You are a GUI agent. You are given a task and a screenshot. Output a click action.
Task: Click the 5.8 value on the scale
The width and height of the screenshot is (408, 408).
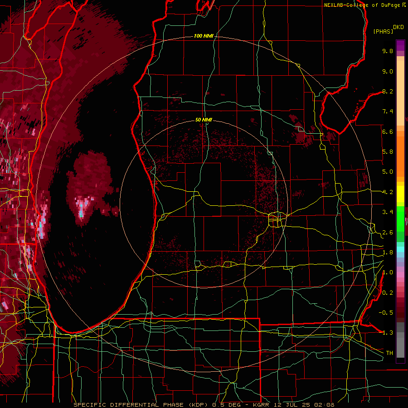point(388,152)
